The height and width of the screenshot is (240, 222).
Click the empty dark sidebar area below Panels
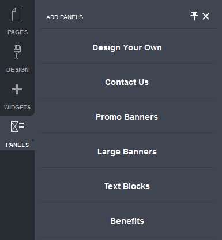click(x=17, y=195)
